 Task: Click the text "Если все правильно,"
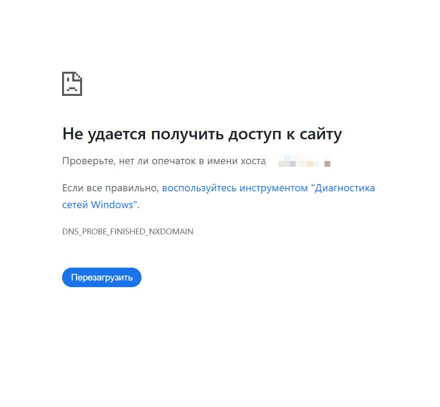point(110,188)
